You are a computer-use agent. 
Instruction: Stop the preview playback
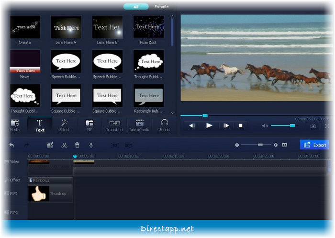pos(240,125)
